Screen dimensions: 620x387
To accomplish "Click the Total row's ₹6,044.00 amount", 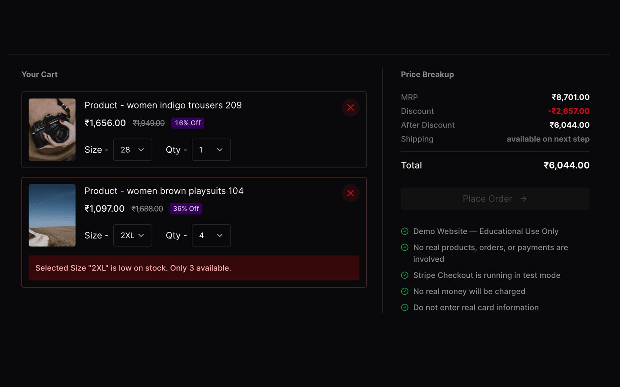I will pyautogui.click(x=566, y=165).
